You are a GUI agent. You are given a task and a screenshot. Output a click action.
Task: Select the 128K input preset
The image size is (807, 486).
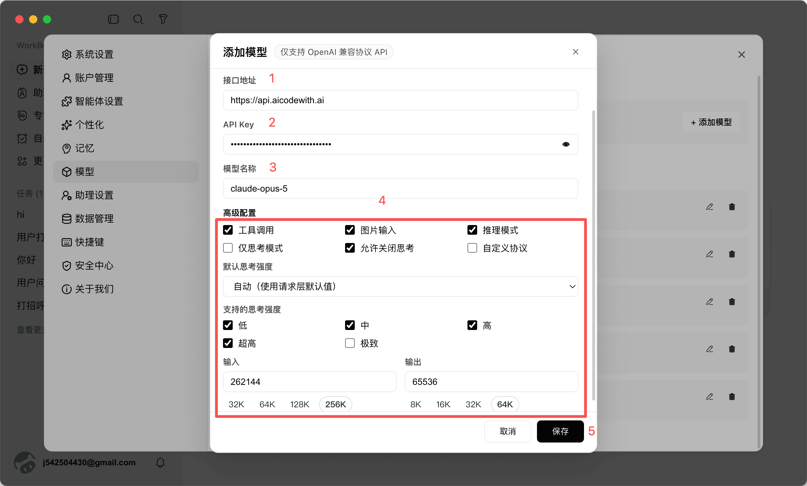[x=299, y=404]
